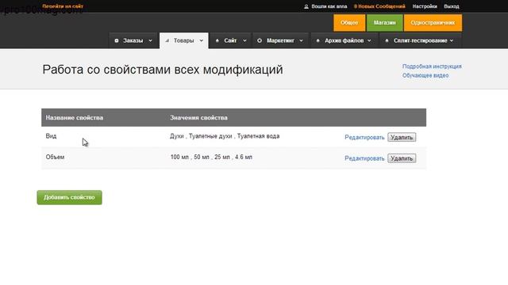Click the Сплит-тестирование menu icon

(x=387, y=40)
